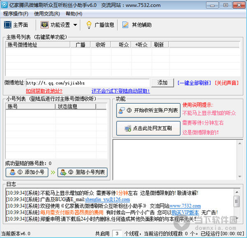Click the 刷新 column header

click(160, 45)
